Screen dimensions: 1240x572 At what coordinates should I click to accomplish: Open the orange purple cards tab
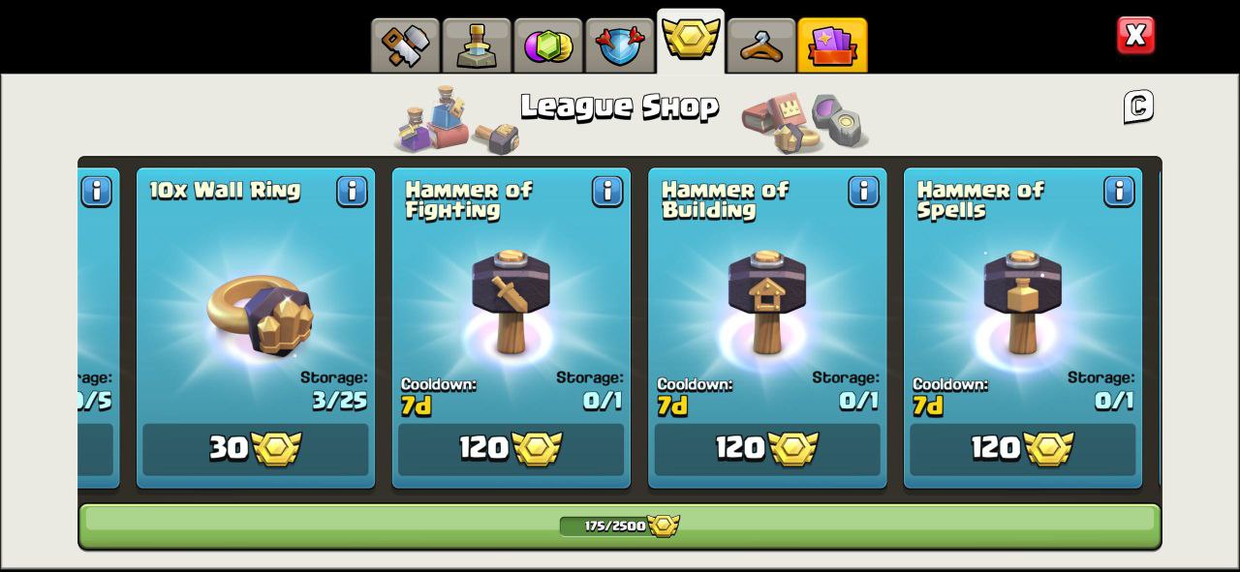tap(832, 45)
